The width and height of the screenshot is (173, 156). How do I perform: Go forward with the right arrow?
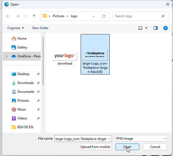(18, 16)
